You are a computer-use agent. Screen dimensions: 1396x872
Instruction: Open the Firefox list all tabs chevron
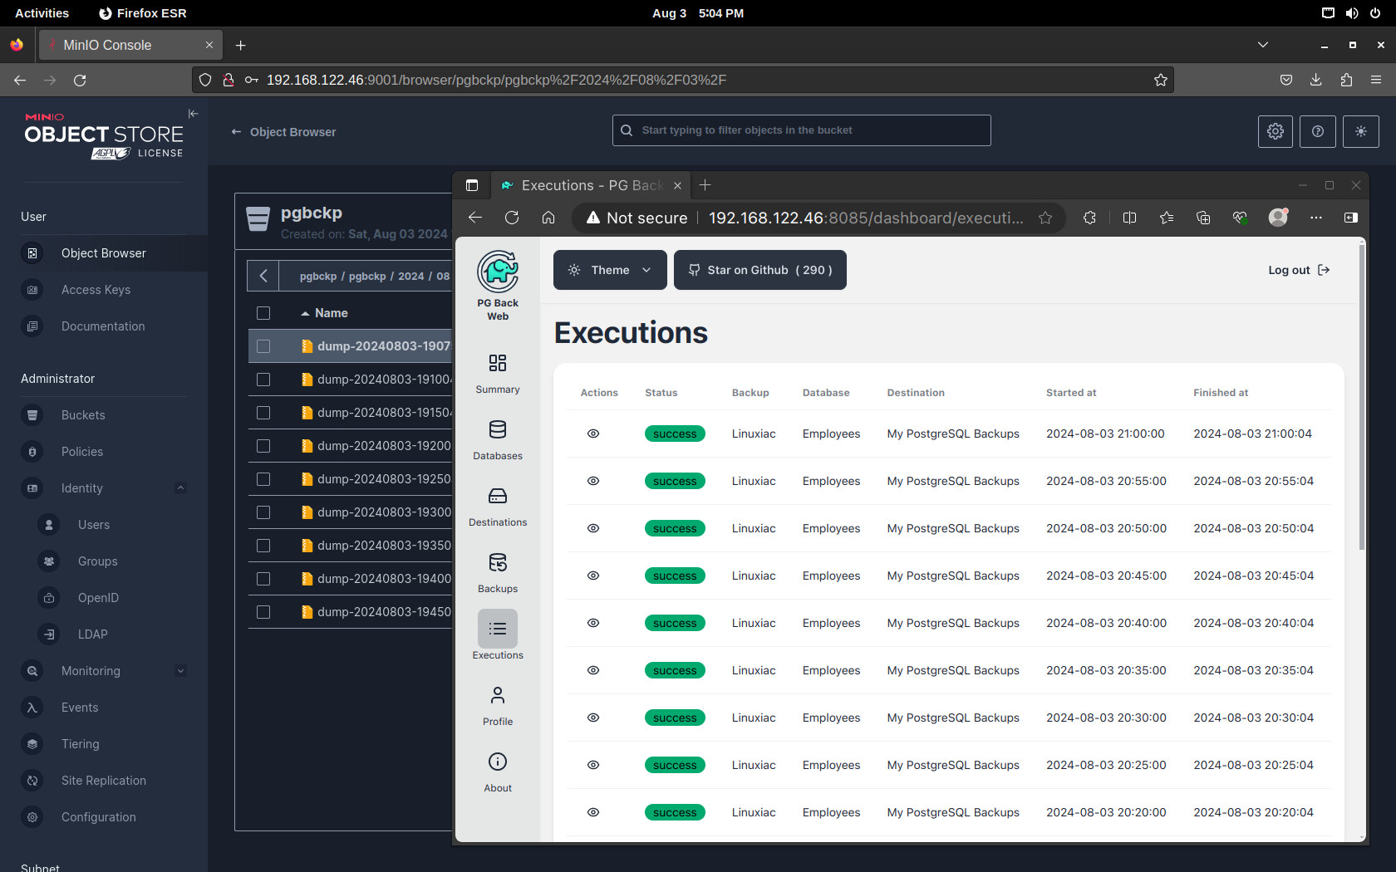(x=1263, y=45)
